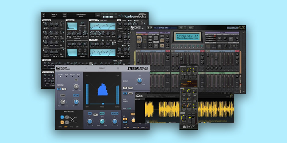
Task: Click the amplifier envelope graph display
Action: tap(72, 26)
